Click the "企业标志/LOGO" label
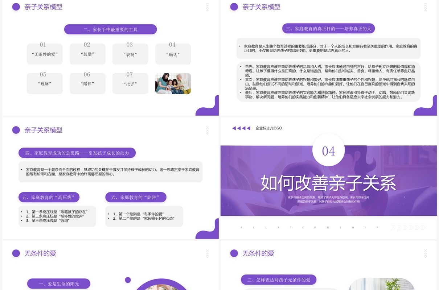Screen dimensions: 439x290 [268, 128]
